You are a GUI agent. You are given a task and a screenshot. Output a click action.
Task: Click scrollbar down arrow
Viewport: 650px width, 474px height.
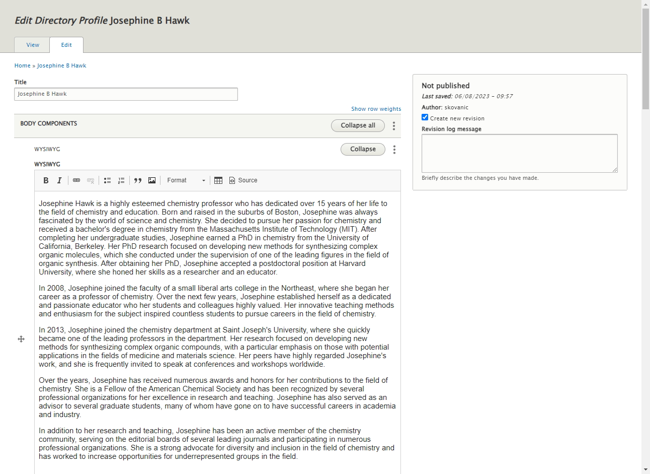[x=645, y=470]
